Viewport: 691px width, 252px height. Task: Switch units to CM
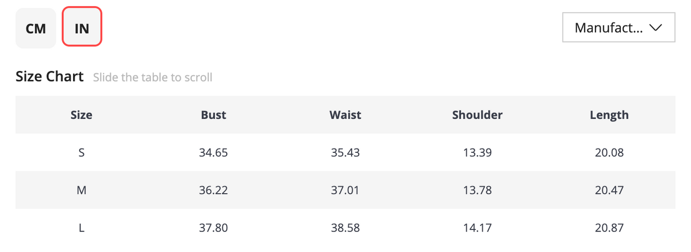click(36, 29)
